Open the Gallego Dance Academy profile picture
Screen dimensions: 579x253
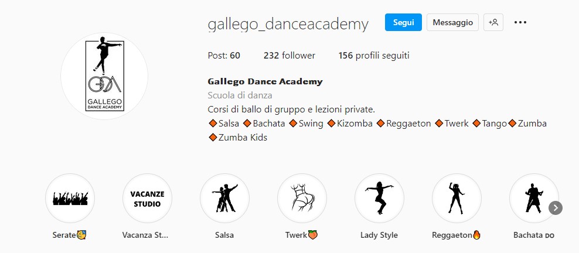pos(104,76)
